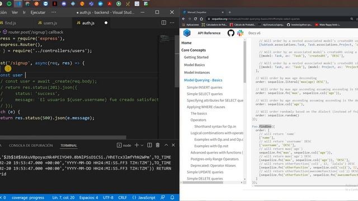Kill the terminal with trash icon
Image resolution: width=358 pixels, height=201 pixels.
tap(158, 145)
